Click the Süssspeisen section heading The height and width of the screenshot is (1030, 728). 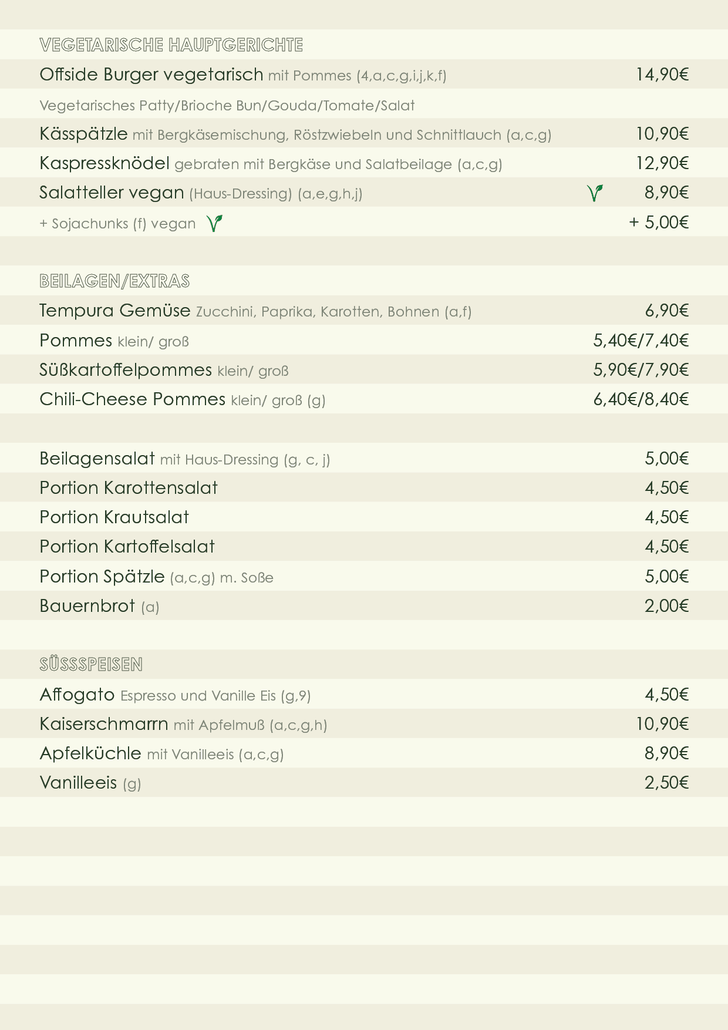point(91,665)
